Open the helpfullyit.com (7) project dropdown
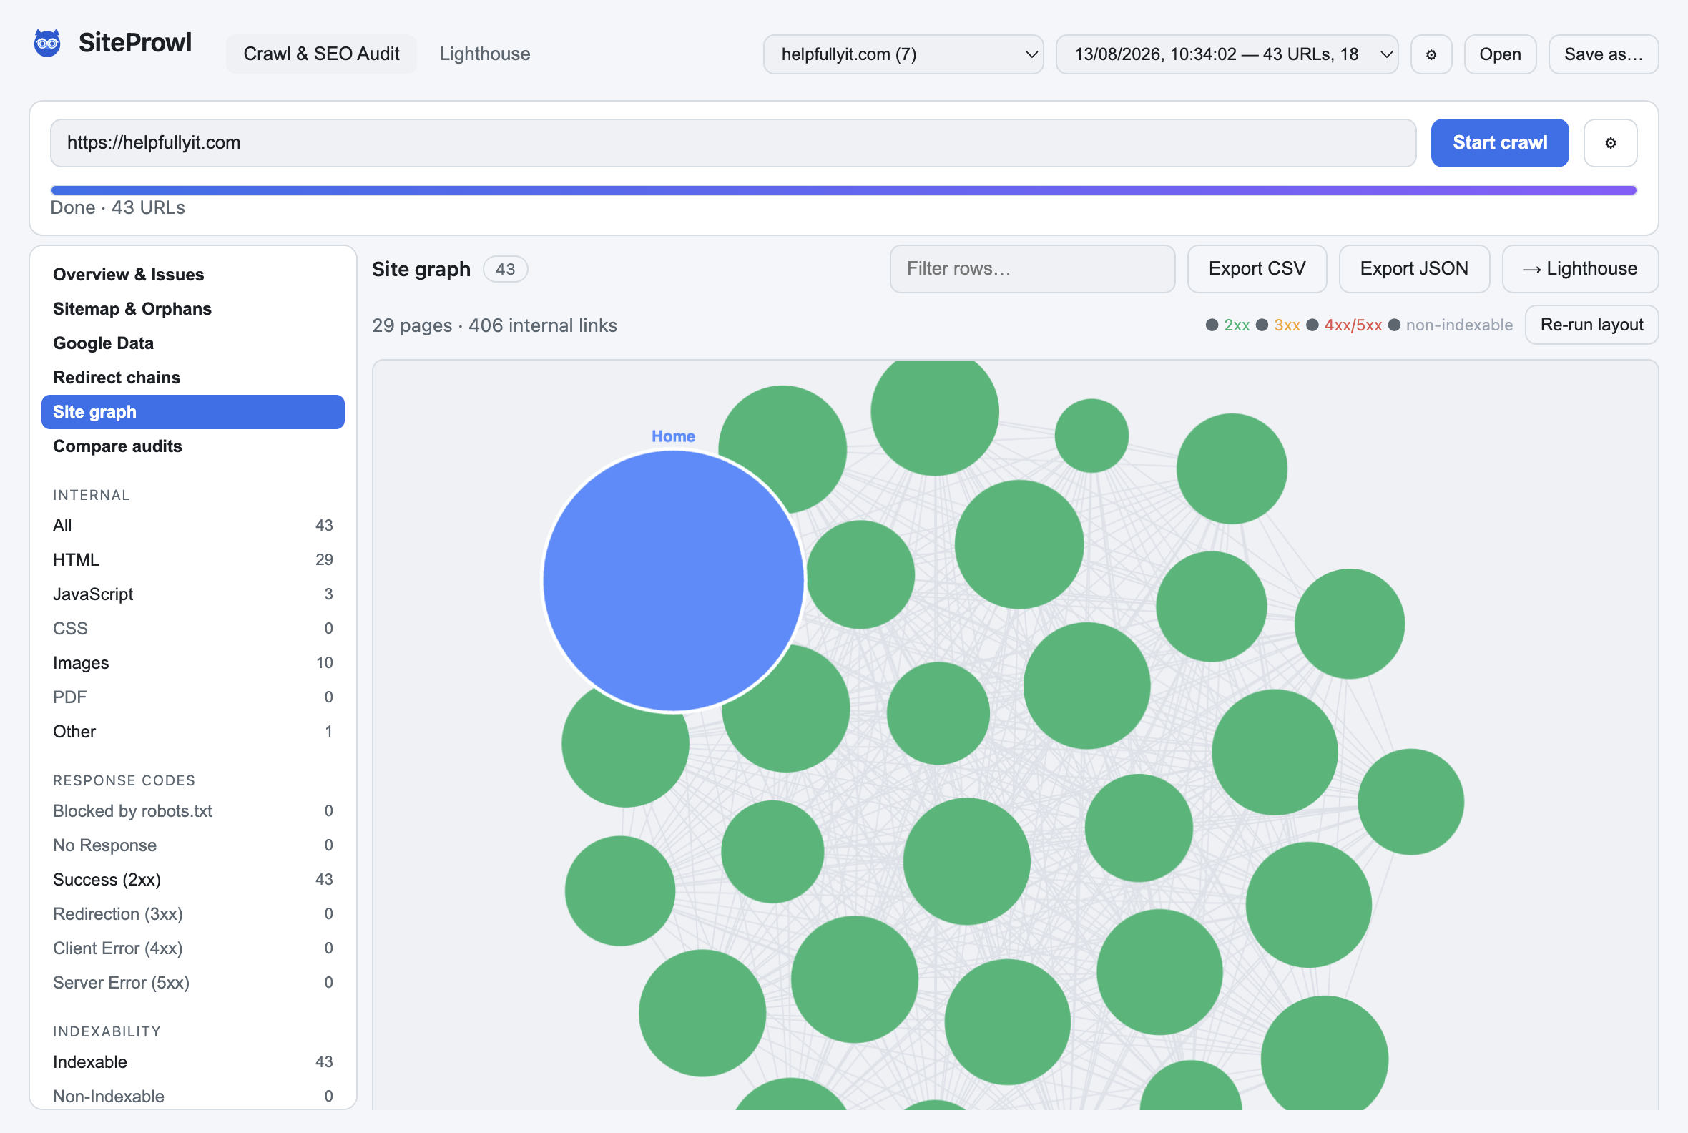The height and width of the screenshot is (1133, 1688). pyautogui.click(x=903, y=54)
